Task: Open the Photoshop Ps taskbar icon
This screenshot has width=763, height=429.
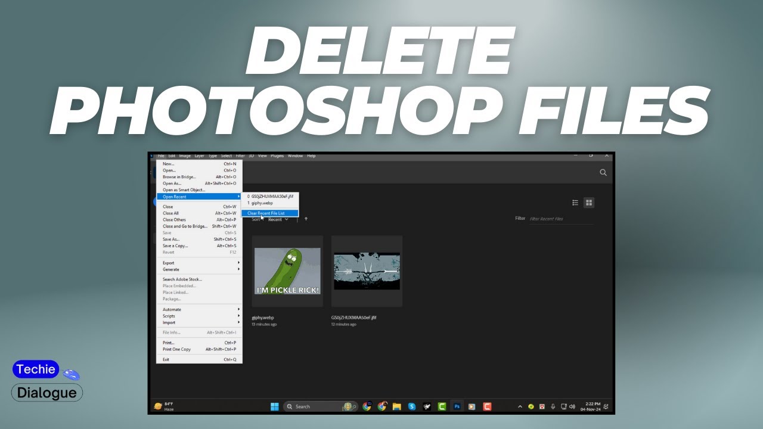Action: 457,406
